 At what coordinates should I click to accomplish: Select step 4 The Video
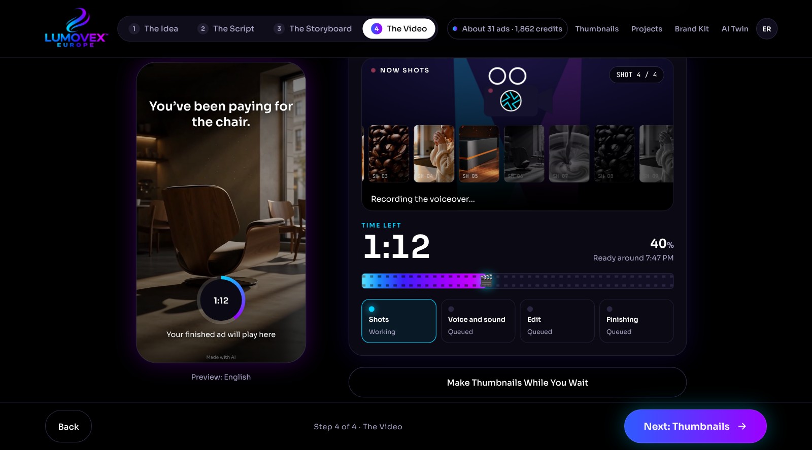pos(399,29)
